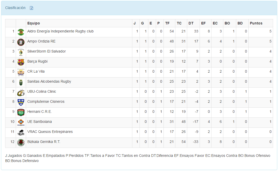Click the VRAC Quesos Entrepinares logo

click(21, 132)
